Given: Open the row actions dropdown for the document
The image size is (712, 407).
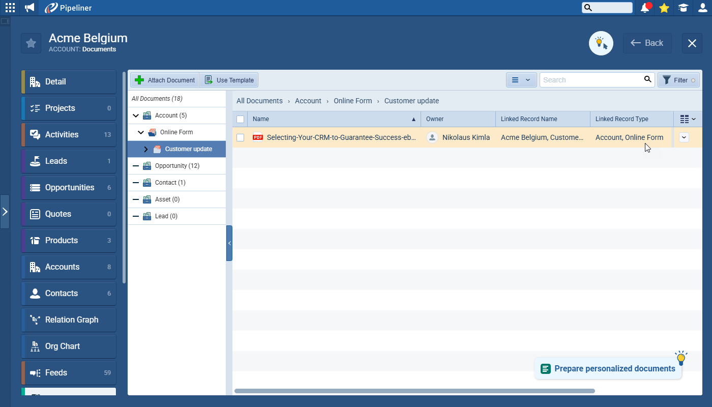Looking at the screenshot, I should [x=684, y=137].
